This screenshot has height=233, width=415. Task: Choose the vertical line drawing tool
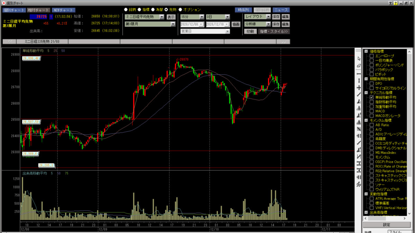(359, 80)
